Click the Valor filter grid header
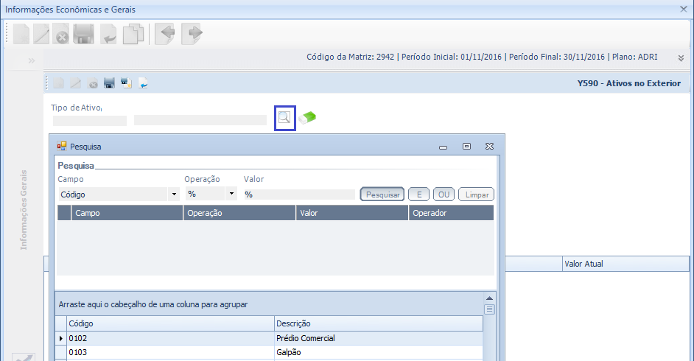The height and width of the screenshot is (361, 694). 352,213
